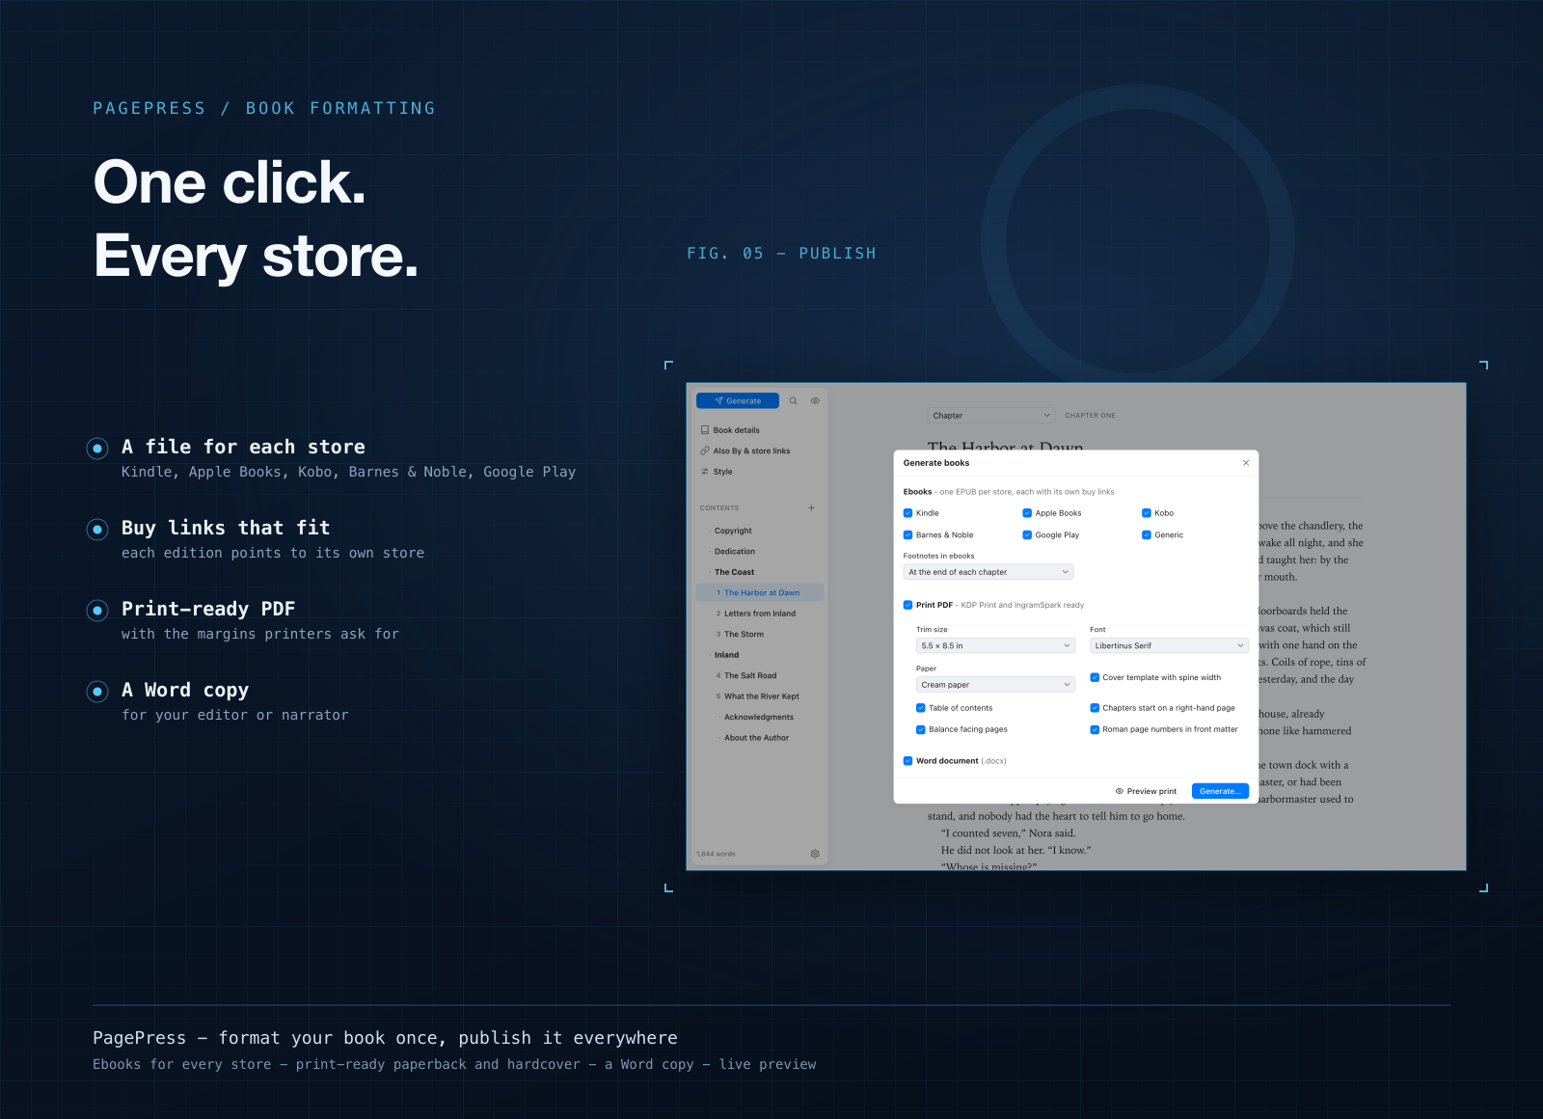The height and width of the screenshot is (1119, 1543).
Task: Select the Inland part heading
Action: point(759,655)
